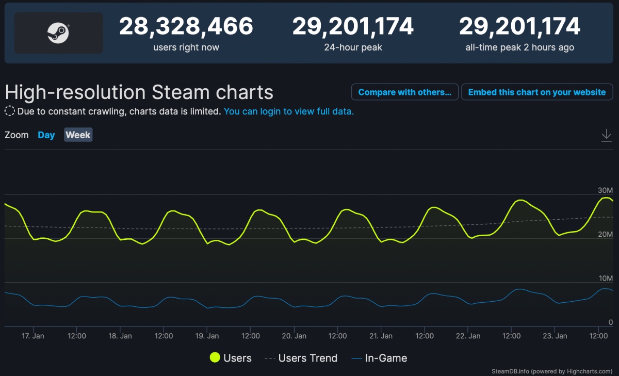Hide the Users Trend series label
619x376 pixels.
pyautogui.click(x=307, y=358)
